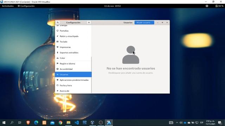The image size is (225, 126).
Task: Click the star icon beside Aplicaciones predeterminadas
Action: (x=58, y=80)
